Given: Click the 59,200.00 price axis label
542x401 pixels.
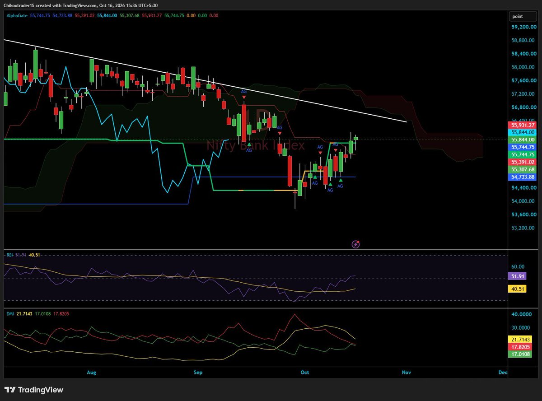Looking at the screenshot, I should point(523,27).
